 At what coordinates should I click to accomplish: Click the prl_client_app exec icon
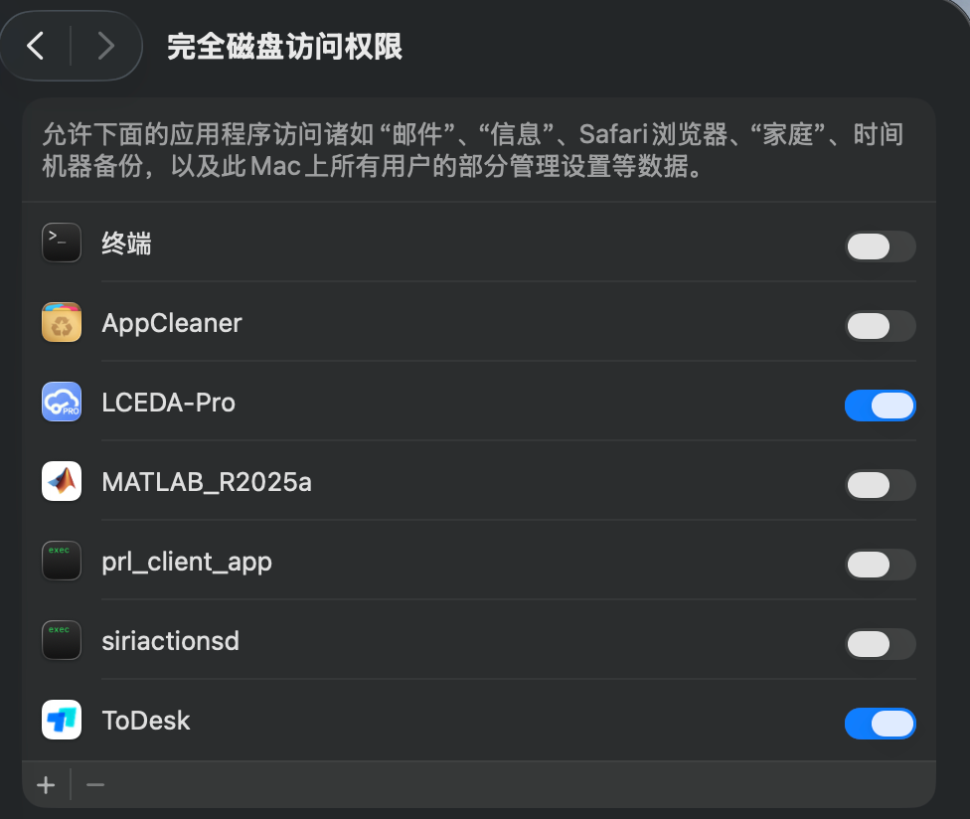pyautogui.click(x=62, y=562)
